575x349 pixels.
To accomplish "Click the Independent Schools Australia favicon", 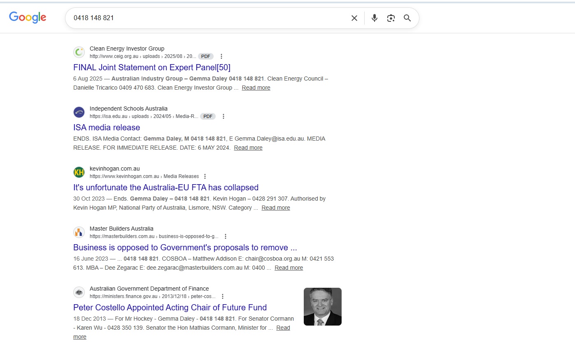I will coord(79,112).
